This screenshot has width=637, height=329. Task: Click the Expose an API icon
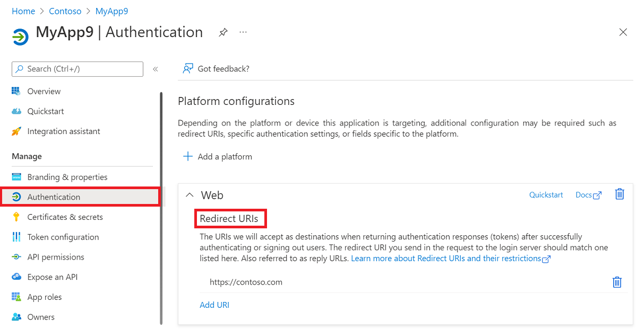click(18, 277)
